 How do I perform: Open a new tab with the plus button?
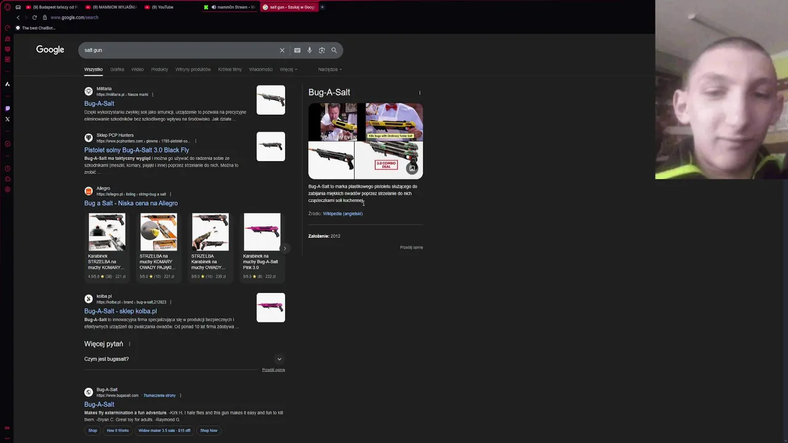[322, 7]
